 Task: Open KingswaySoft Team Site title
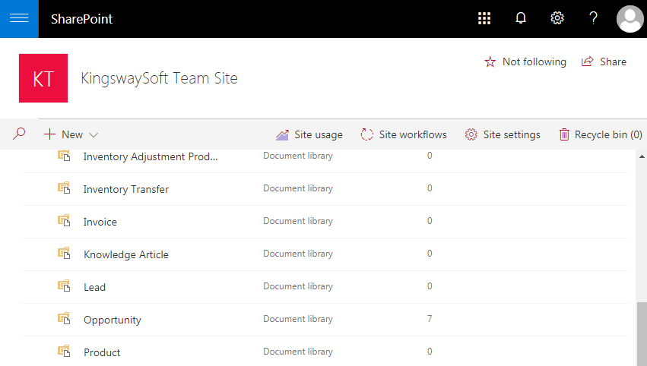[x=159, y=78]
